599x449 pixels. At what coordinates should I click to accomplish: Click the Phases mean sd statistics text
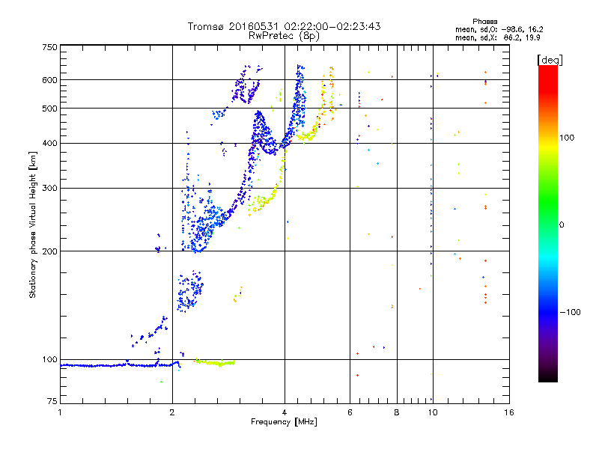(x=499, y=29)
